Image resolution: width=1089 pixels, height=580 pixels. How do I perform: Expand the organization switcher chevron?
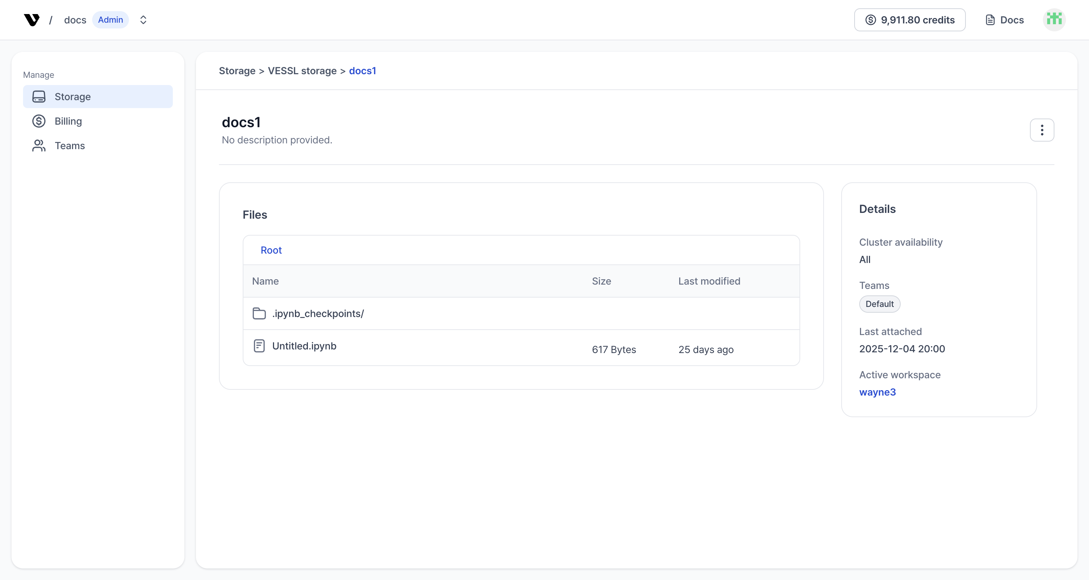click(x=143, y=19)
